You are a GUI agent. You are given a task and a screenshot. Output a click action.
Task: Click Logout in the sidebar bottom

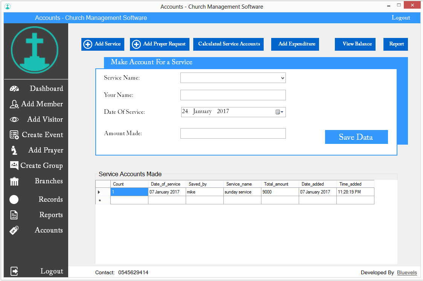pyautogui.click(x=52, y=271)
